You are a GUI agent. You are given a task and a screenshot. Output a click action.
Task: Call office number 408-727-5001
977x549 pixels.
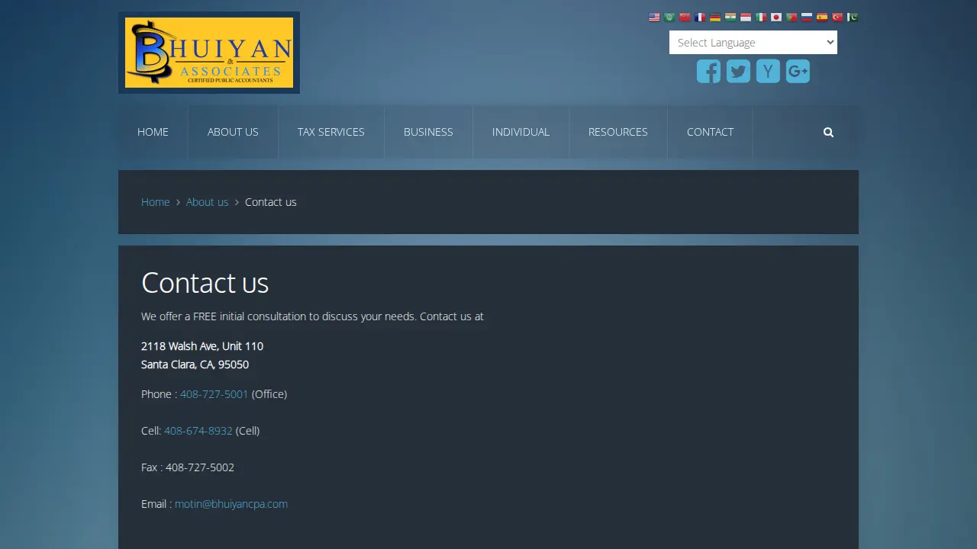click(214, 394)
